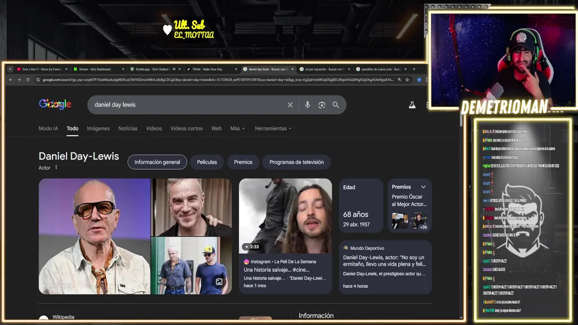Reload the page

click(28, 79)
